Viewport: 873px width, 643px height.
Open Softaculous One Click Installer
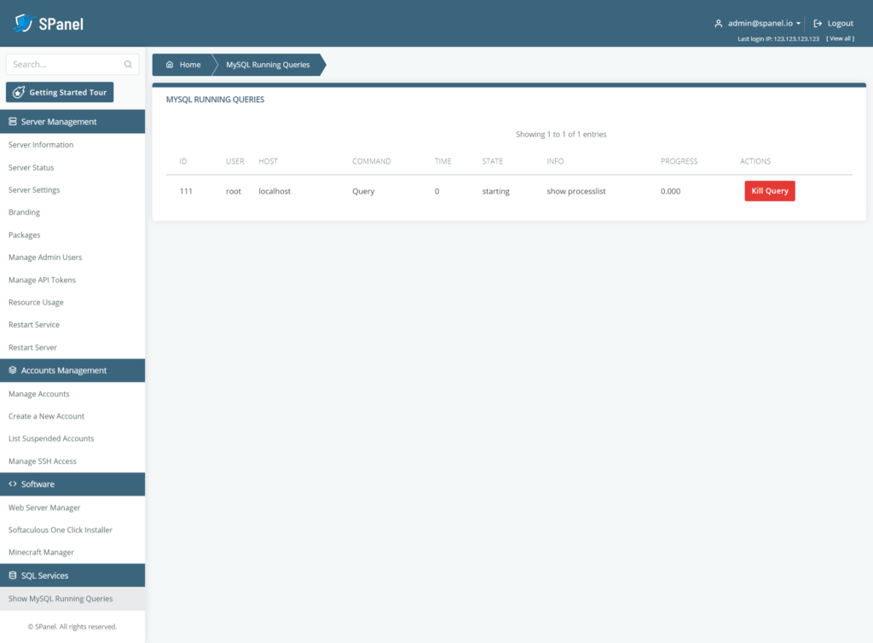pos(61,530)
